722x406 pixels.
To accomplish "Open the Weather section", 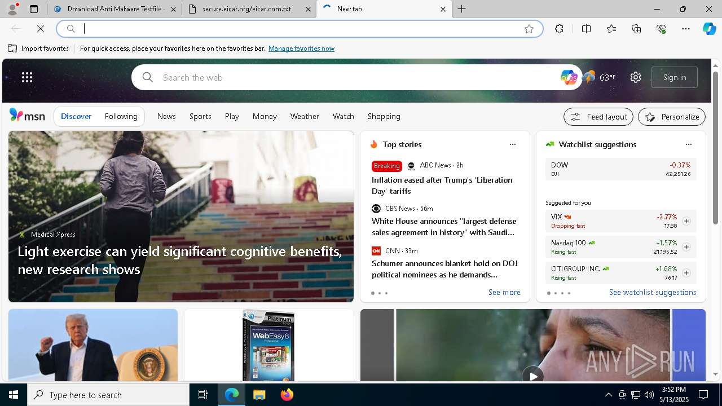I will [x=305, y=116].
